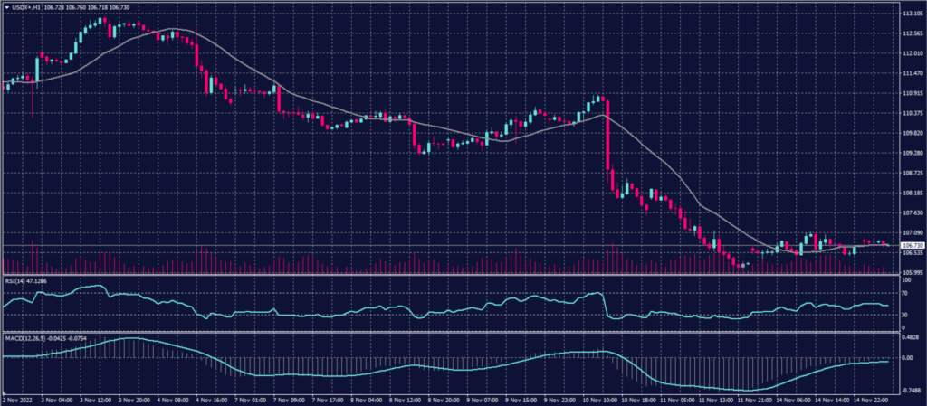Open the chart menu triangle beside USDX+
927x406 pixels.
pyautogui.click(x=6, y=7)
